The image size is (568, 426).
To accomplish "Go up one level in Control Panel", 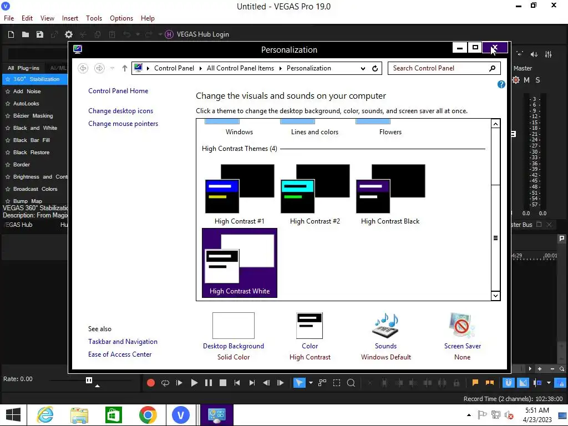I will (x=125, y=68).
